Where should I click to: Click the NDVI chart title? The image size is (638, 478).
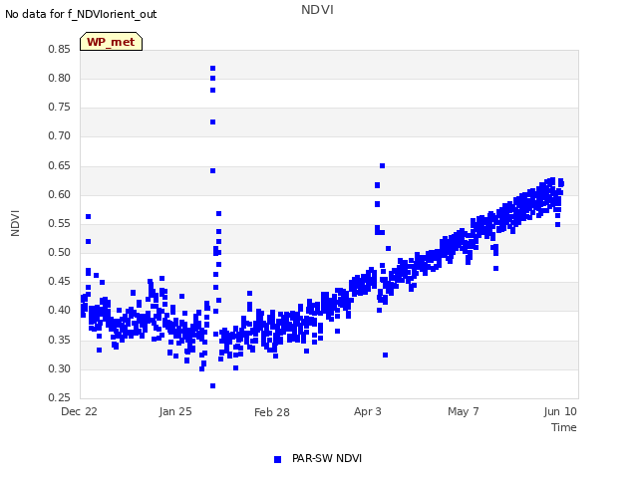pyautogui.click(x=317, y=9)
